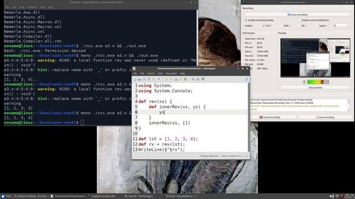
Task: Click the volume icon in the system tray
Action: pyautogui.click(x=332, y=197)
